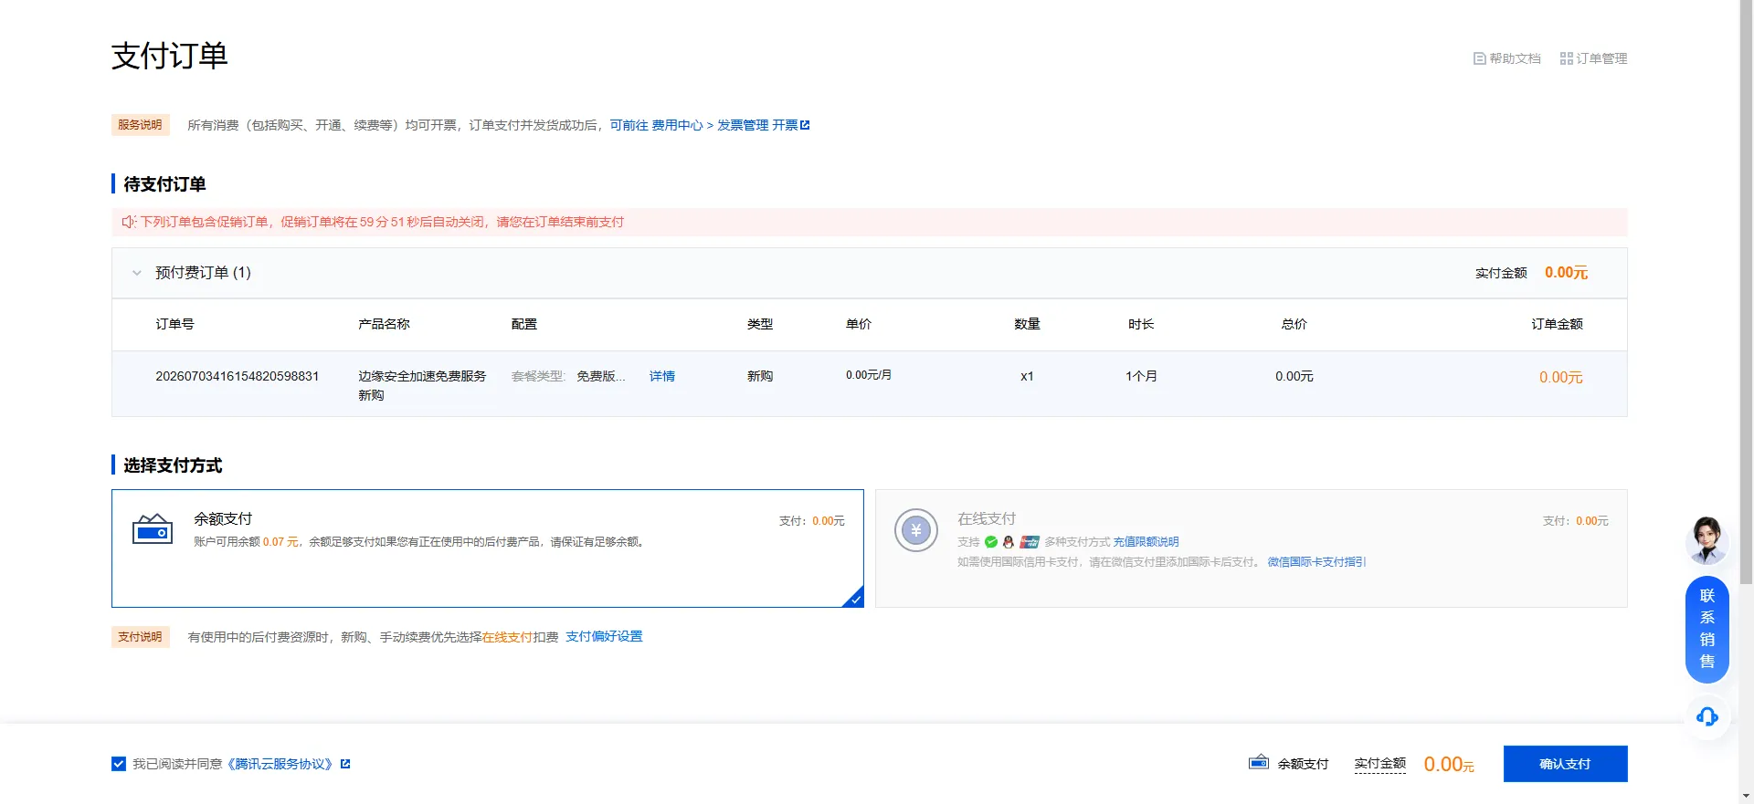Click the UnionPay card icon
This screenshot has width=1754, height=804.
pyautogui.click(x=1030, y=542)
